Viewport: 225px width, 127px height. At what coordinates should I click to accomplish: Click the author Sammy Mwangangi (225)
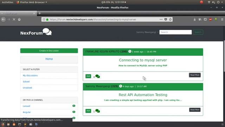coord(102,86)
